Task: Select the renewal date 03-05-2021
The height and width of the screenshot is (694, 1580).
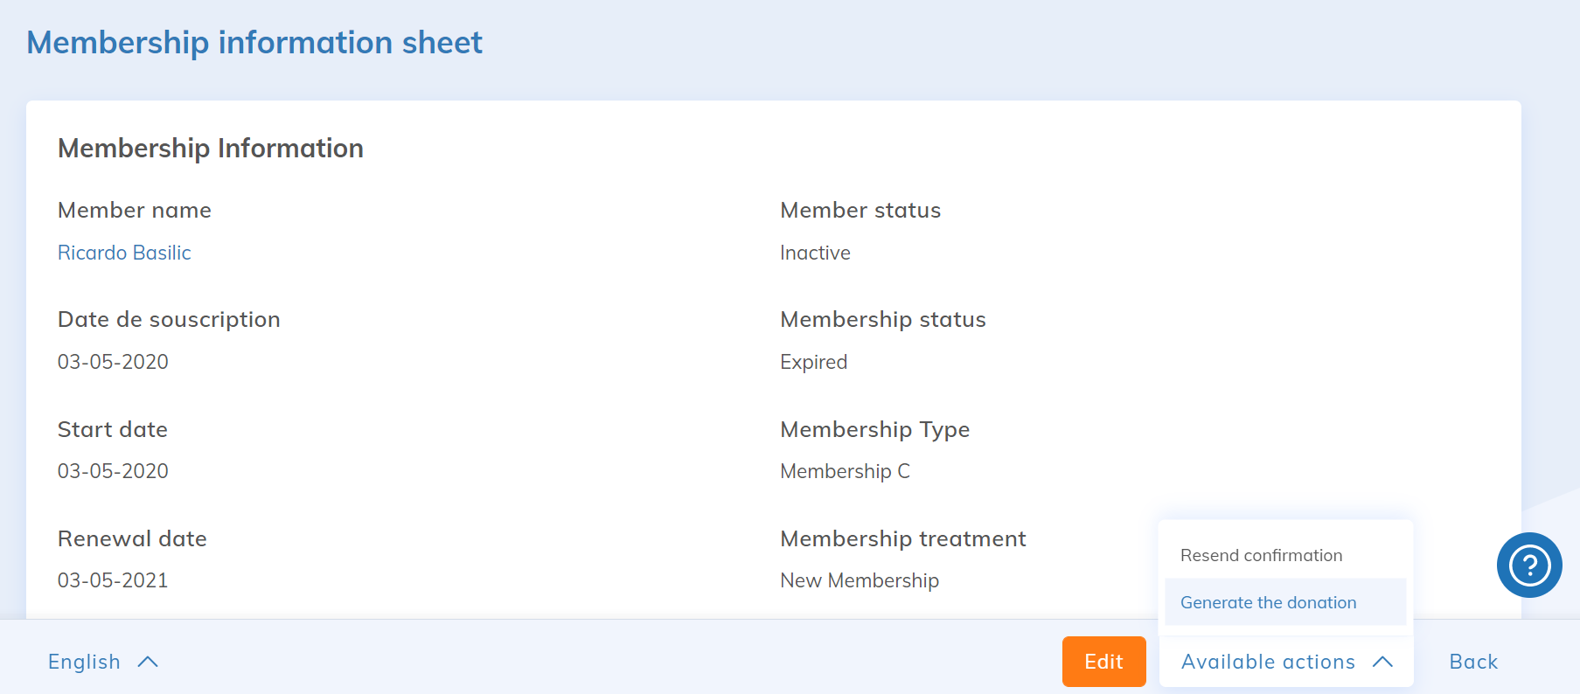Action: click(x=113, y=580)
